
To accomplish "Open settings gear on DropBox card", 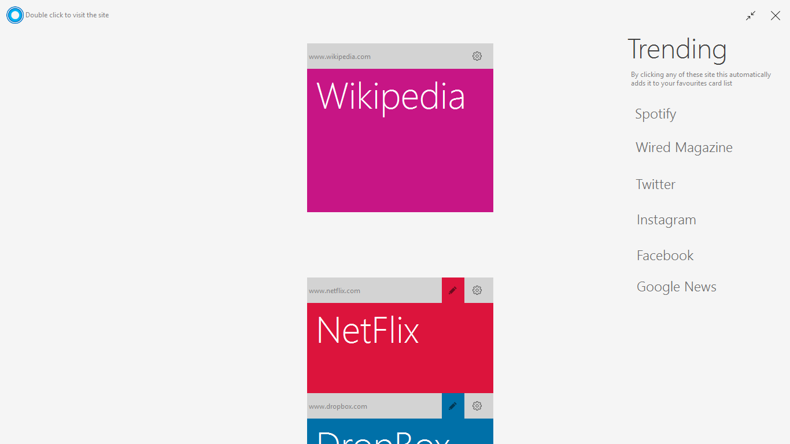I will 477,406.
